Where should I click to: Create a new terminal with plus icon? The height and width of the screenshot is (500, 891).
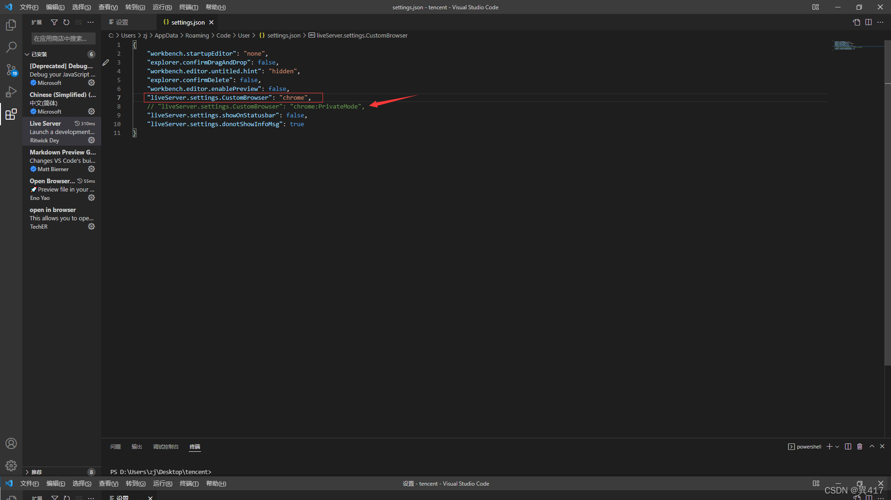point(829,446)
